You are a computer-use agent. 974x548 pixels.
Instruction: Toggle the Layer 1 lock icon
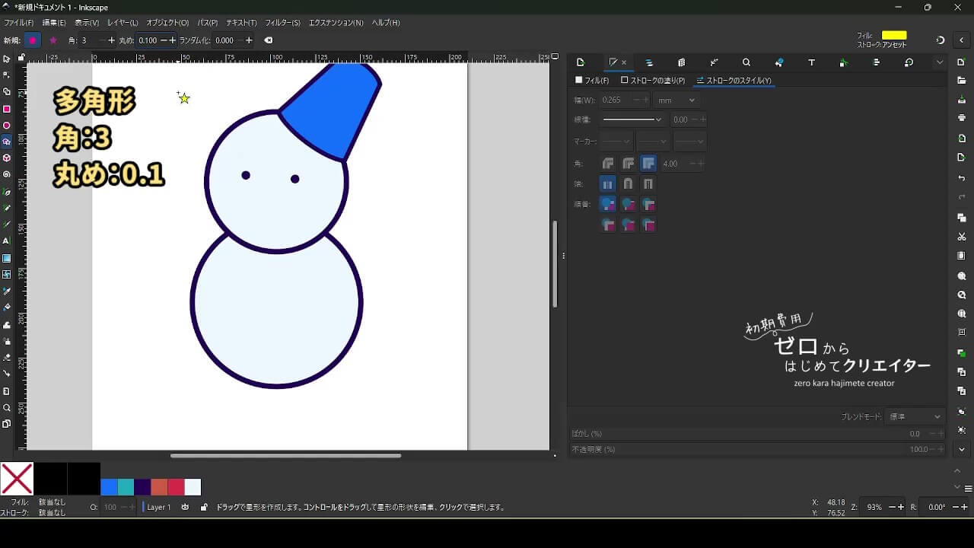[x=203, y=507]
